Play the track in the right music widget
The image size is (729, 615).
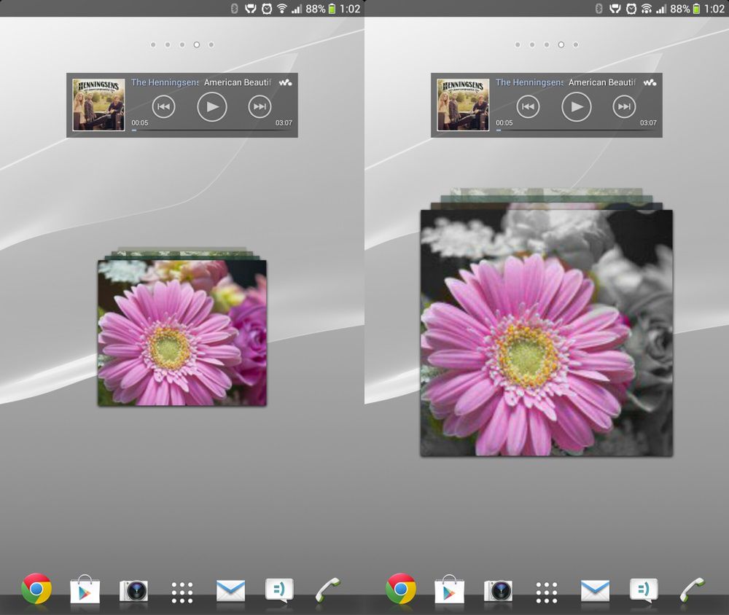(x=577, y=106)
